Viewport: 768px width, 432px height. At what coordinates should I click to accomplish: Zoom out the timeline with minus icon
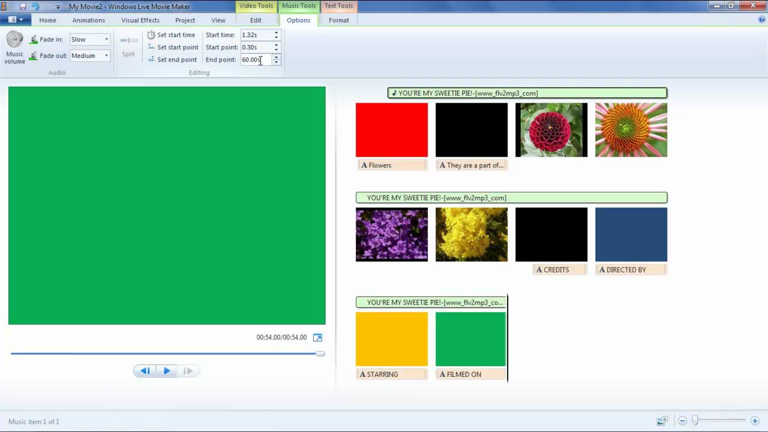682,421
